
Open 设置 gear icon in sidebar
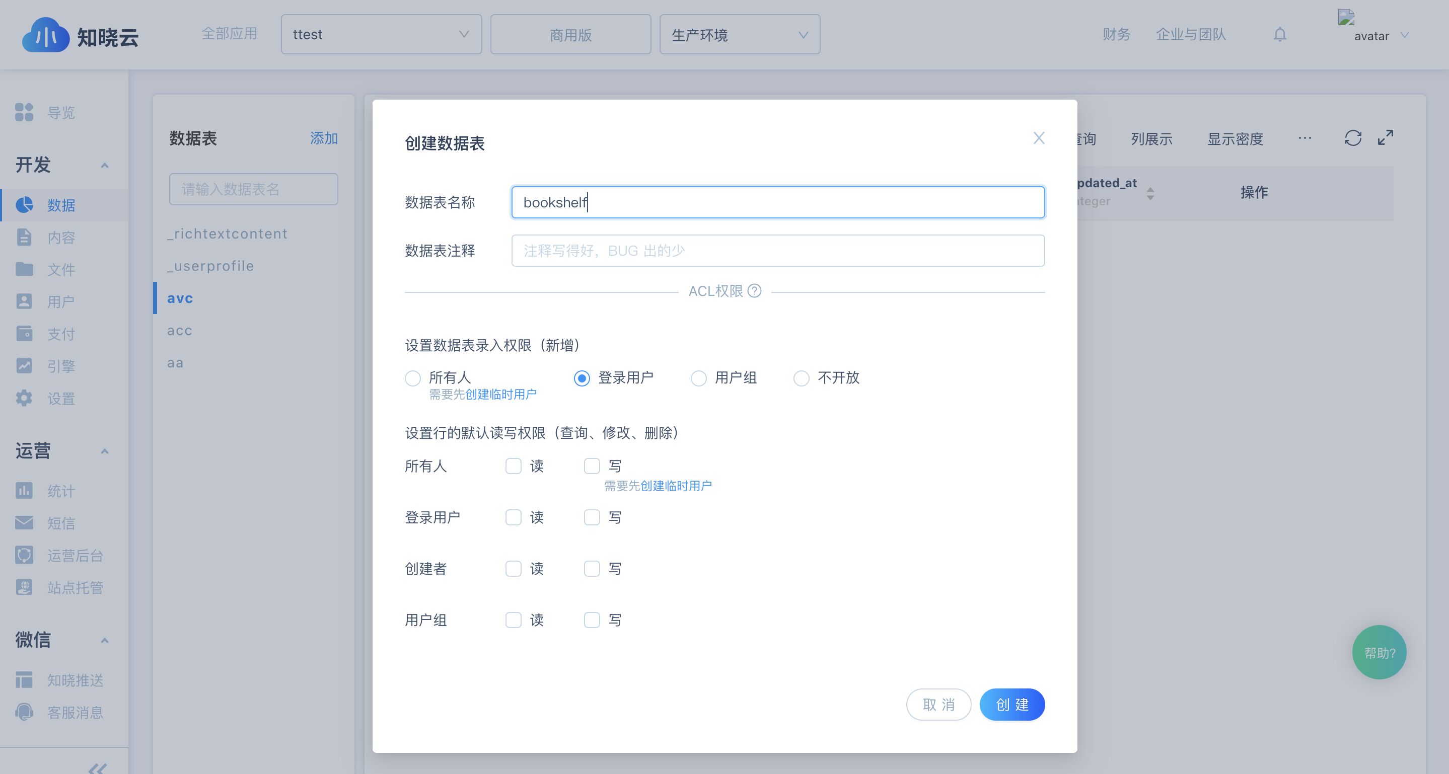click(x=24, y=398)
